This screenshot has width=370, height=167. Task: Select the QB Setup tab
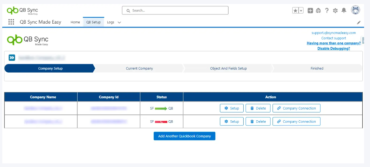[93, 22]
